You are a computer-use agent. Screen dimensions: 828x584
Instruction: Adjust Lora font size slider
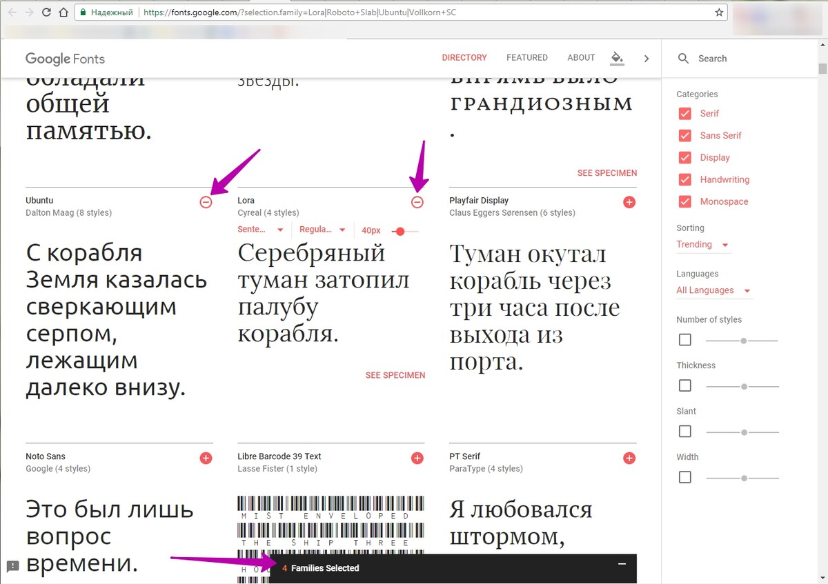click(405, 231)
